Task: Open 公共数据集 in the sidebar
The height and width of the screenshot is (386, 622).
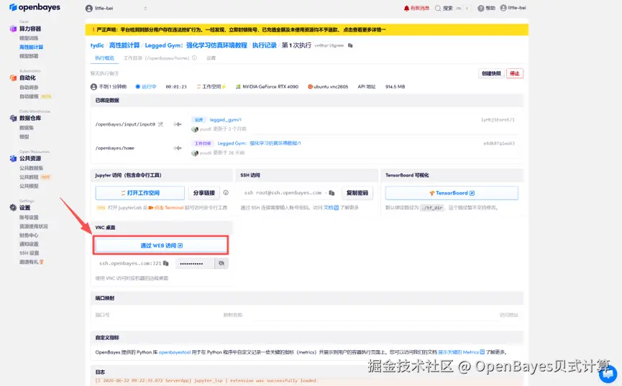Action: click(32, 169)
